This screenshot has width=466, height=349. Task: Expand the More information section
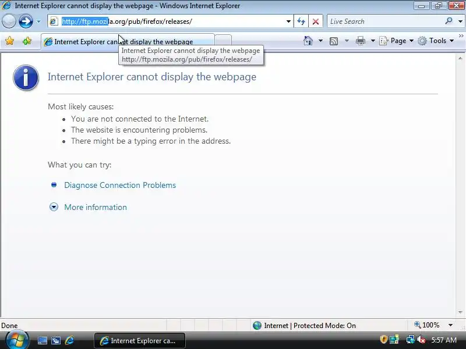[x=96, y=207]
